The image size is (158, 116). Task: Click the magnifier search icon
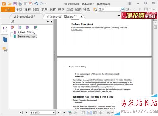point(122,9)
